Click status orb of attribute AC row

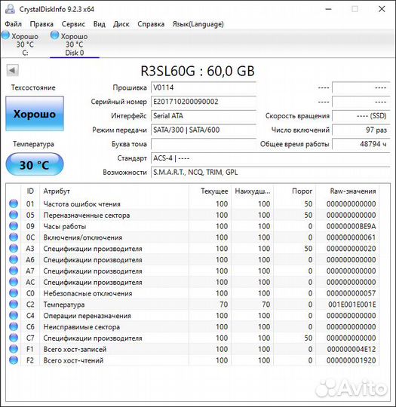(x=14, y=282)
